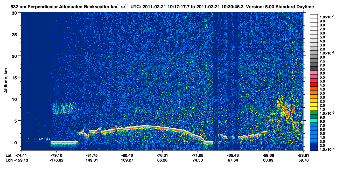337x173 pixels.
Task: Click the color scale label '3.5'
Action: coord(322,93)
